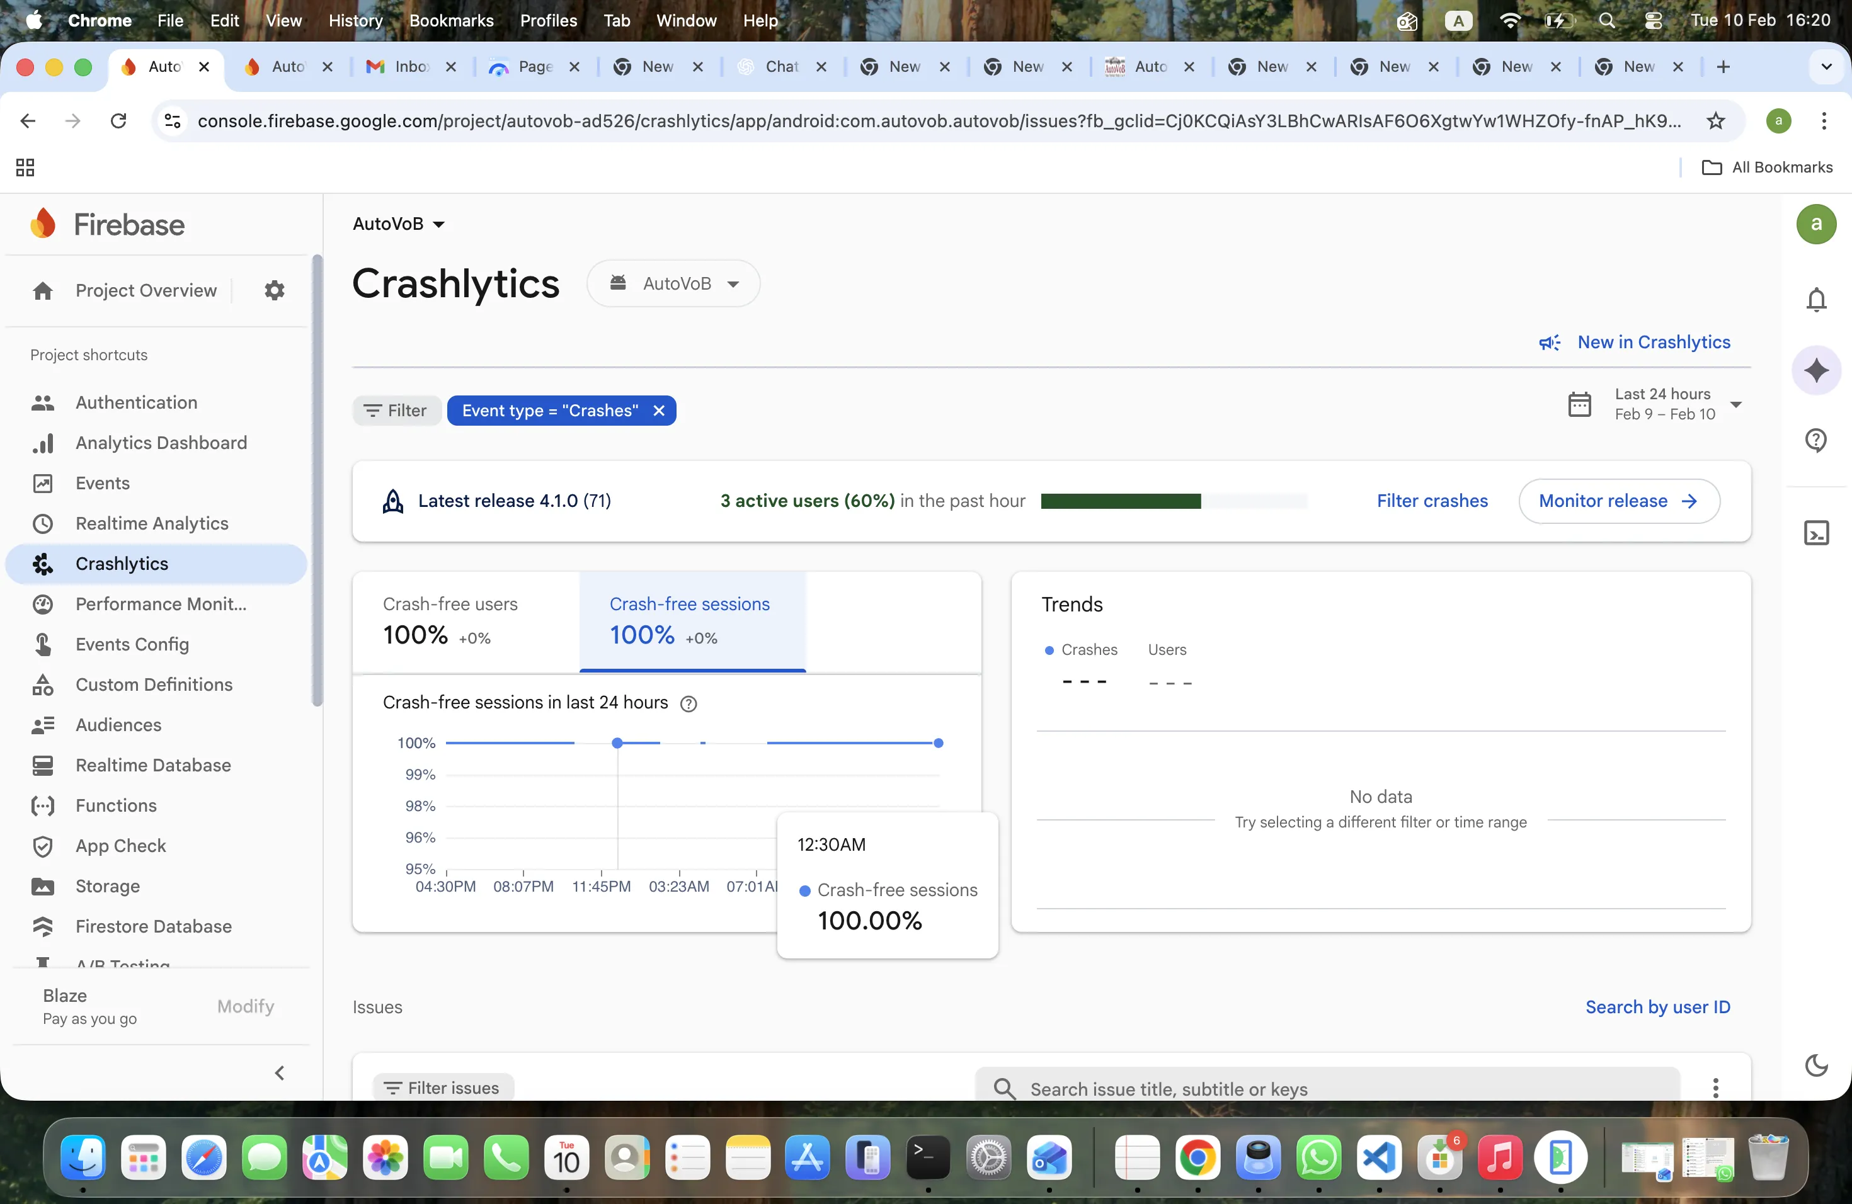Click the Monitor release button
Viewport: 1852px width, 1204px height.
click(1618, 501)
